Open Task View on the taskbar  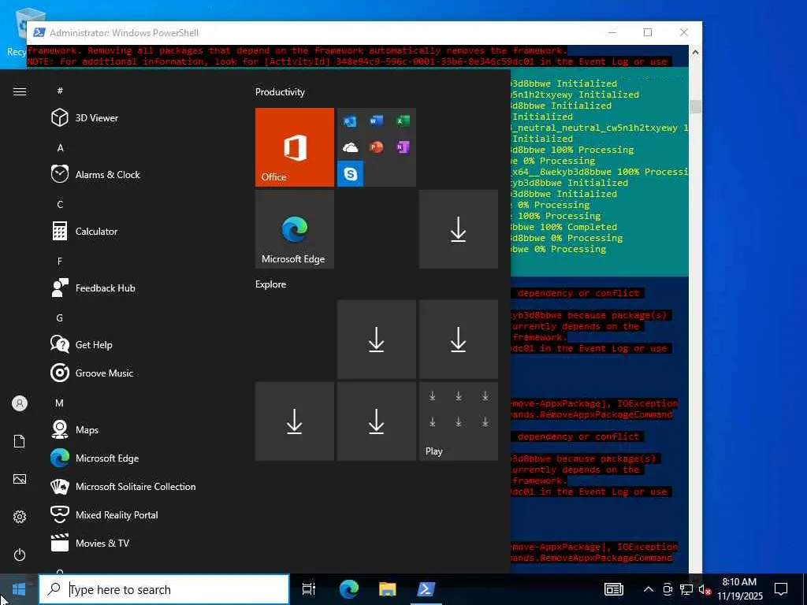[309, 589]
